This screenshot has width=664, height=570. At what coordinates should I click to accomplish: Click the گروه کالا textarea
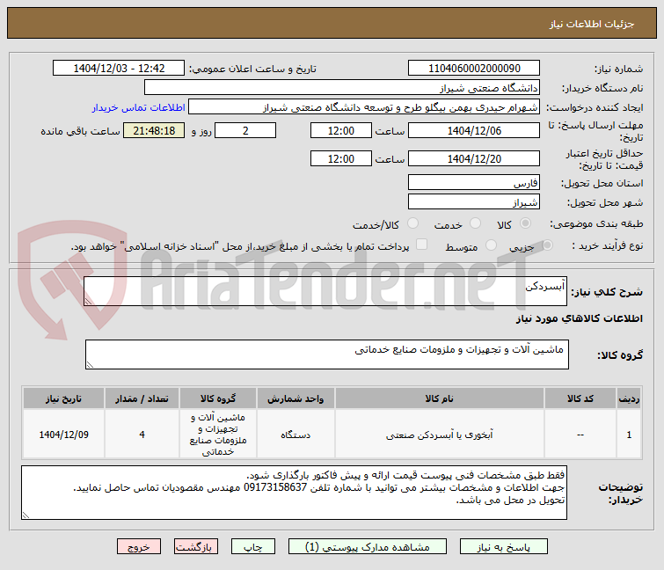[327, 354]
